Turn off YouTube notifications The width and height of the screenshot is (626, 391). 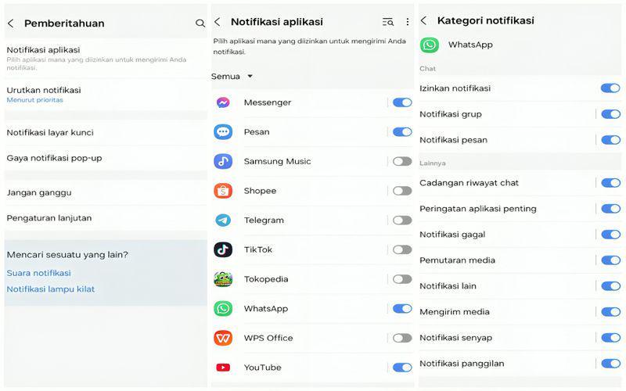point(402,368)
